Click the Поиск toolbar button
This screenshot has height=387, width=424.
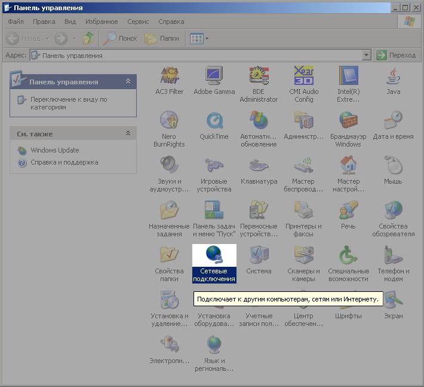pos(120,38)
